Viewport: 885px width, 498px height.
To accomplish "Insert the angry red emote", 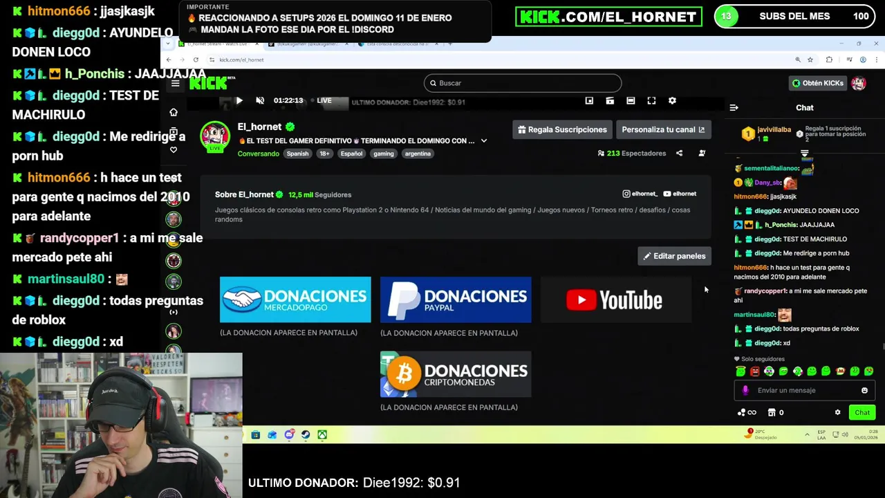I will tap(754, 371).
